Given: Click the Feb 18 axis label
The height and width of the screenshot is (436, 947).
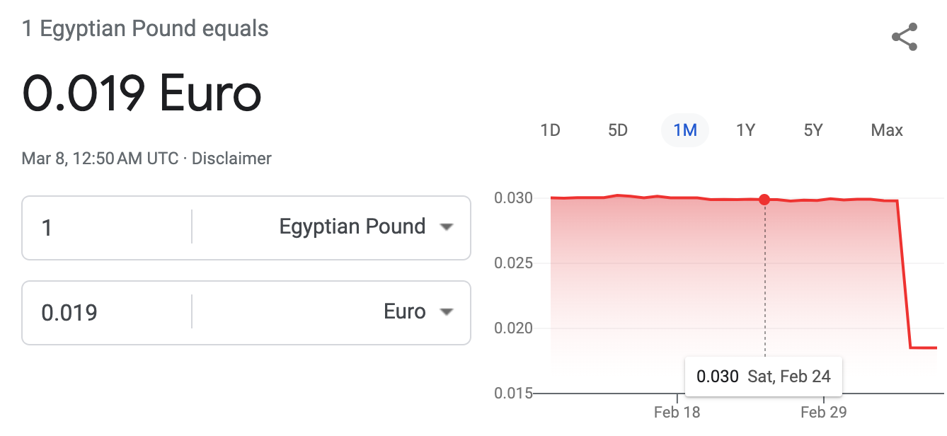Looking at the screenshot, I should [x=677, y=413].
